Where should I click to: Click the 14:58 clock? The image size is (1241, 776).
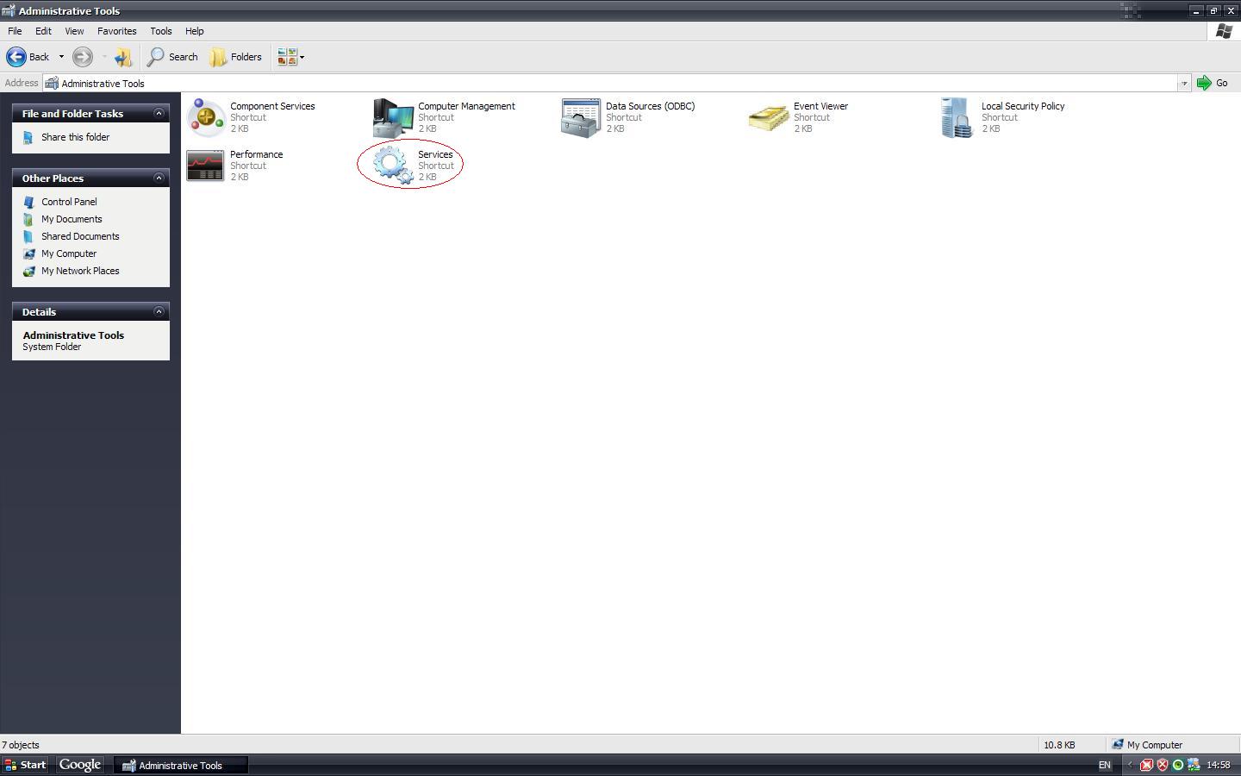(1219, 765)
